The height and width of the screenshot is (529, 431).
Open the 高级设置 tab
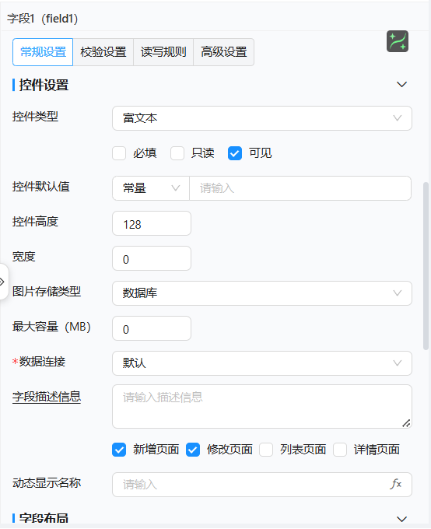click(224, 52)
